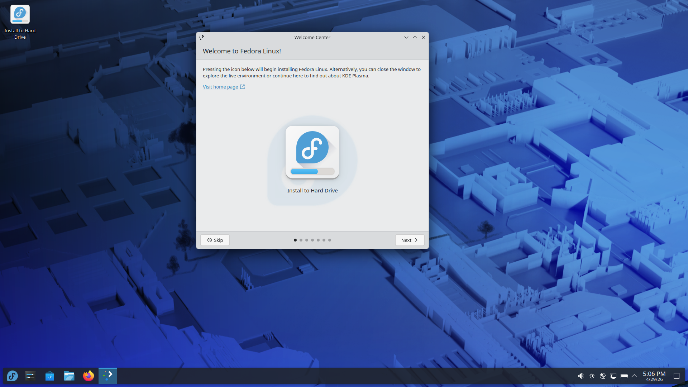
Task: Open Dolphin file manager from the taskbar
Action: 69,376
